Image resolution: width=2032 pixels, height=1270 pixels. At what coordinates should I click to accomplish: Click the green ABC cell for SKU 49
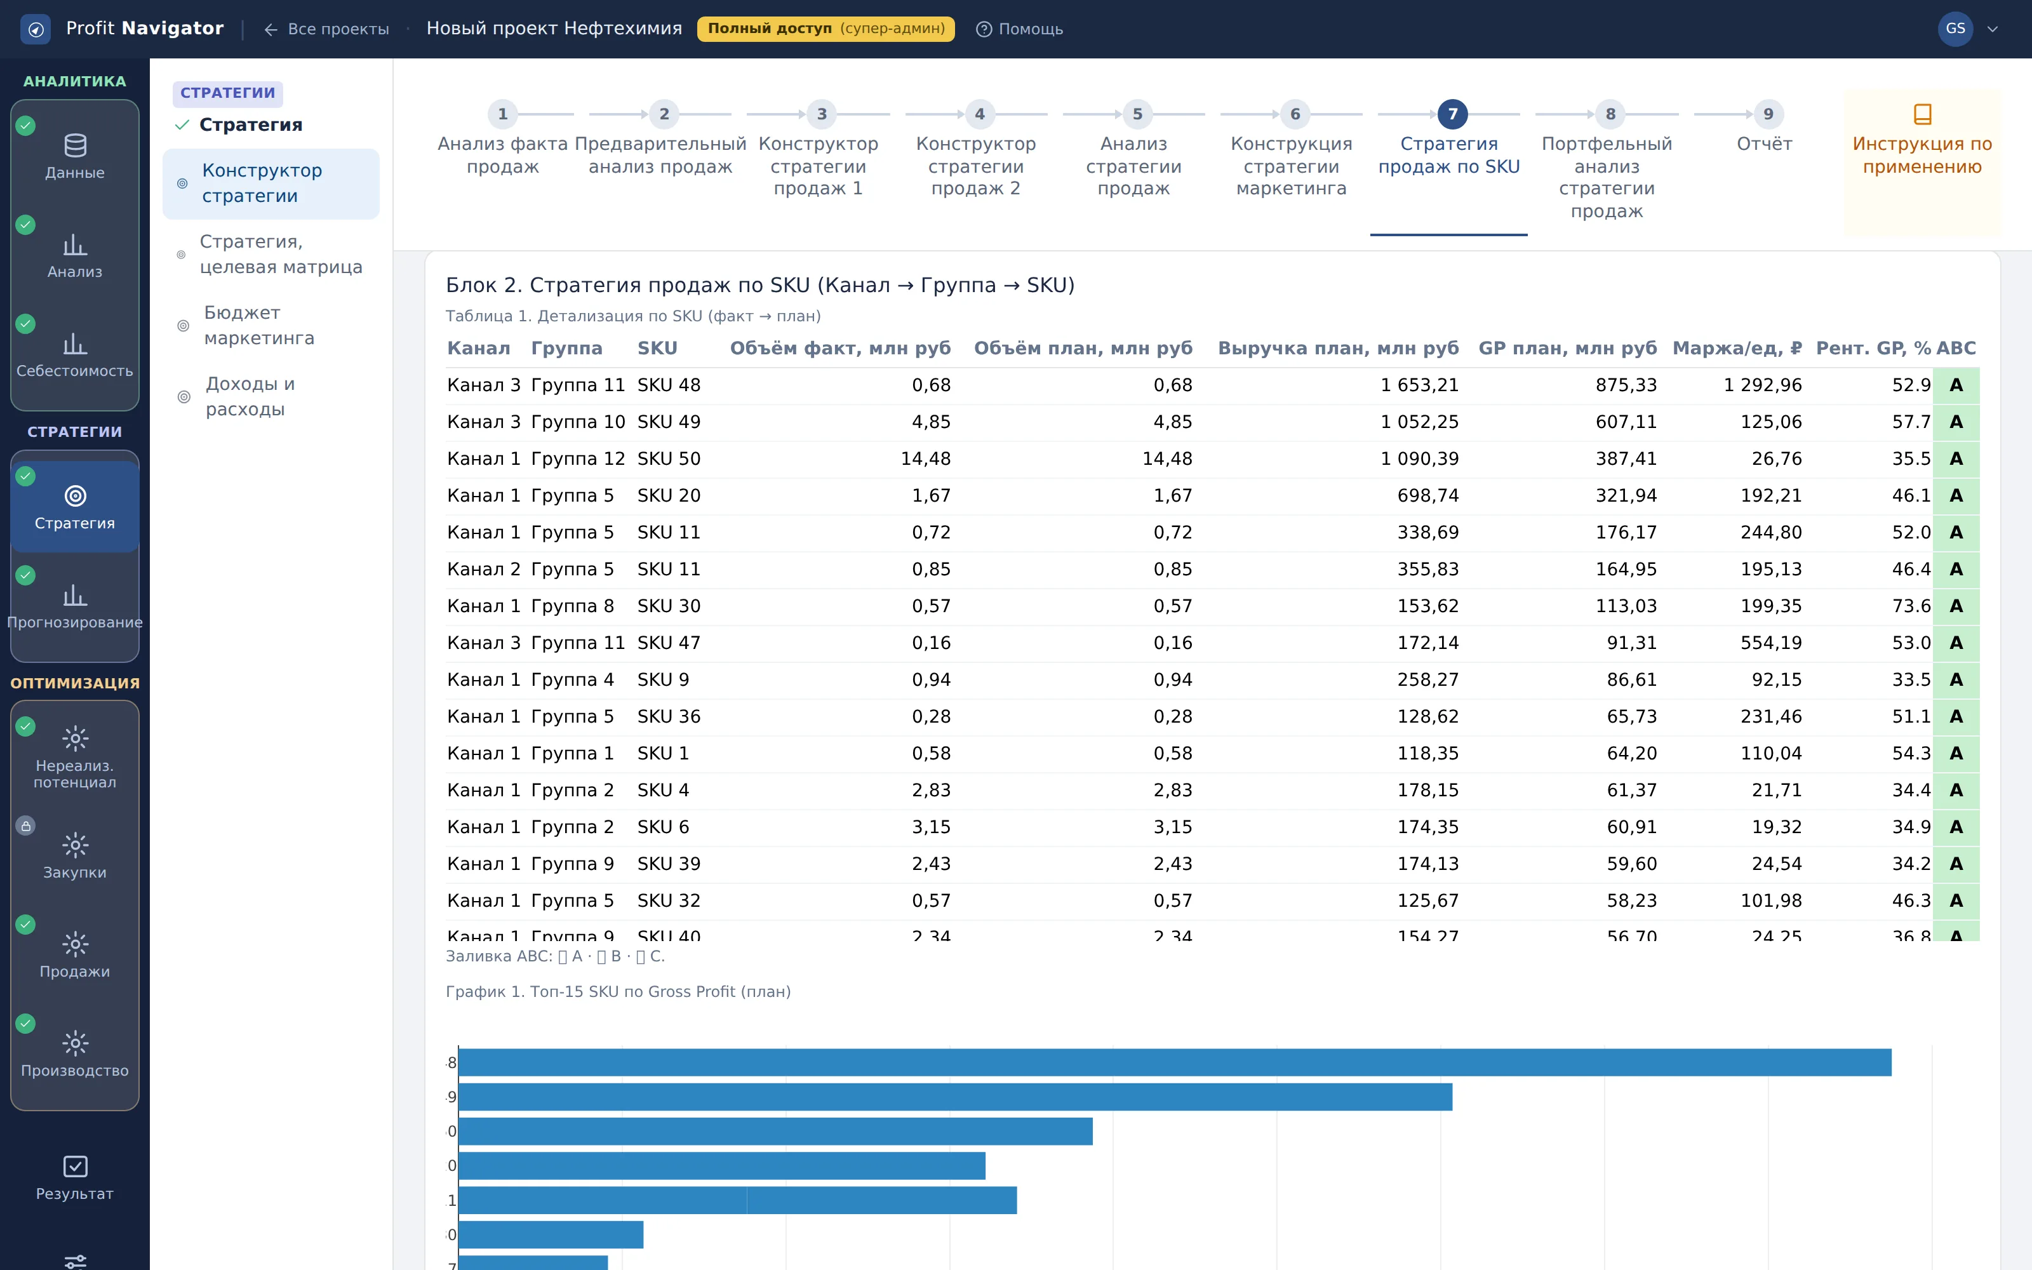click(x=1956, y=422)
